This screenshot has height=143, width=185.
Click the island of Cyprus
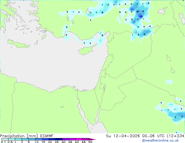(x=86, y=50)
